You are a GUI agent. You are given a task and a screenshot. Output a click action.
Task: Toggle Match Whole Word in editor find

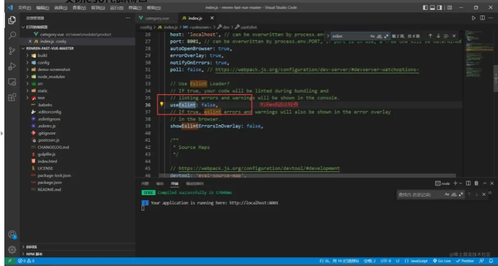click(x=379, y=36)
